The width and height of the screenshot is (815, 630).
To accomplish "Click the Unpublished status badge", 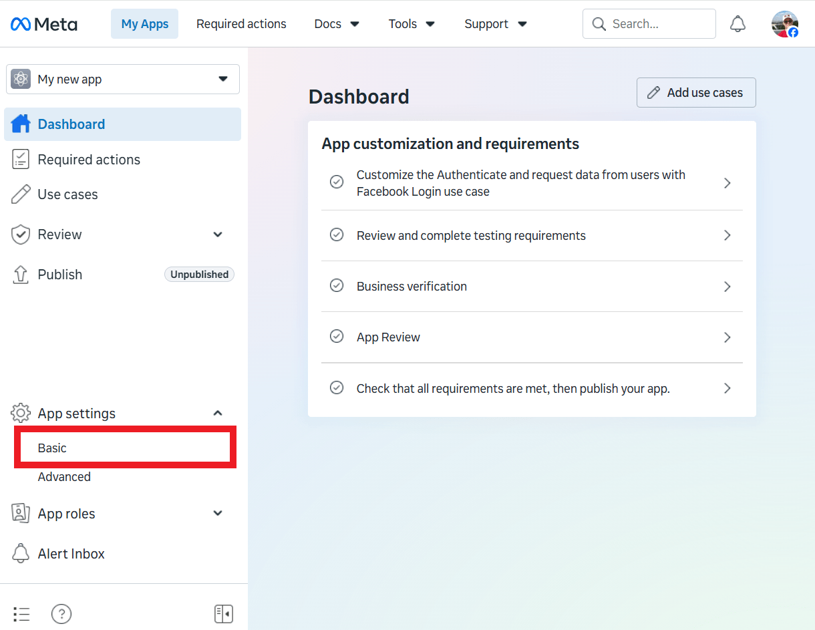I will click(199, 275).
